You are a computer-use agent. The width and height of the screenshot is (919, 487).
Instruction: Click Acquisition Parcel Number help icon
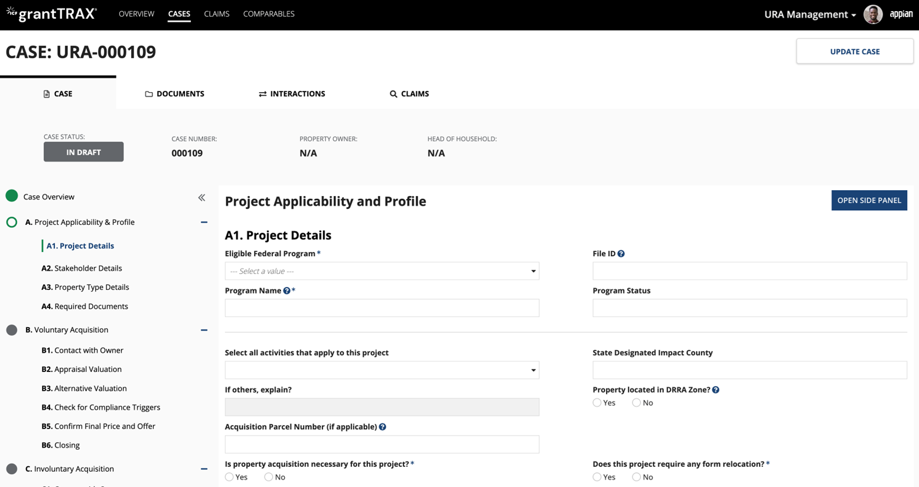(383, 427)
